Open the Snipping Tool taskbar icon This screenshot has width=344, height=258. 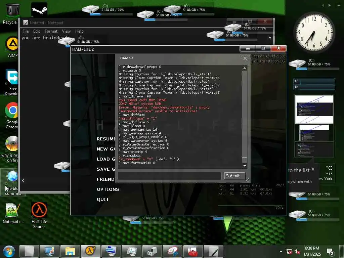173,251
